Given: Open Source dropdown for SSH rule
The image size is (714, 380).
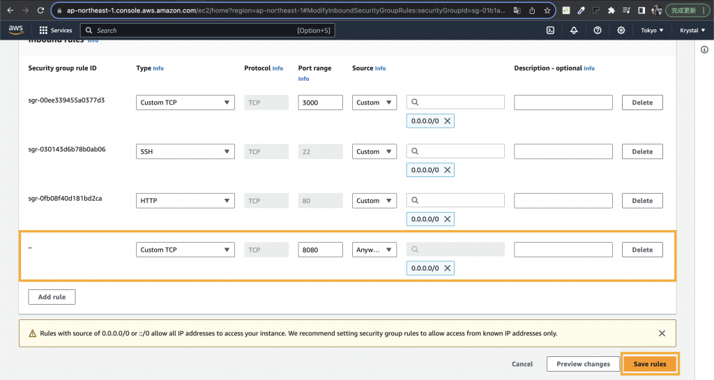Looking at the screenshot, I should (x=374, y=151).
